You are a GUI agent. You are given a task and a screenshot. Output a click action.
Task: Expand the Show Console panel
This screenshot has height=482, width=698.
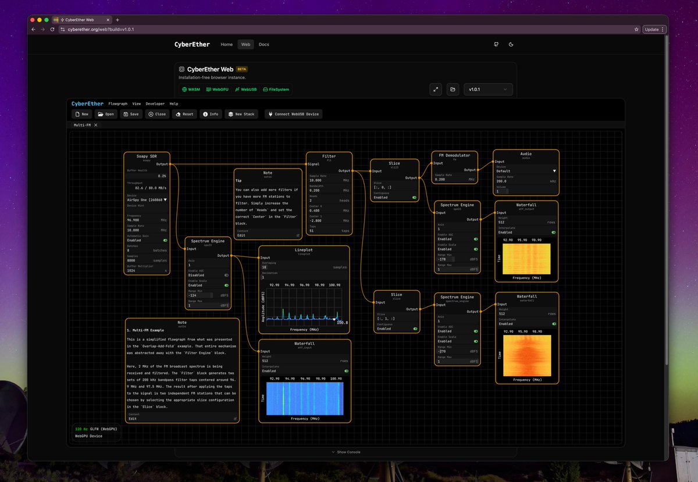click(346, 452)
